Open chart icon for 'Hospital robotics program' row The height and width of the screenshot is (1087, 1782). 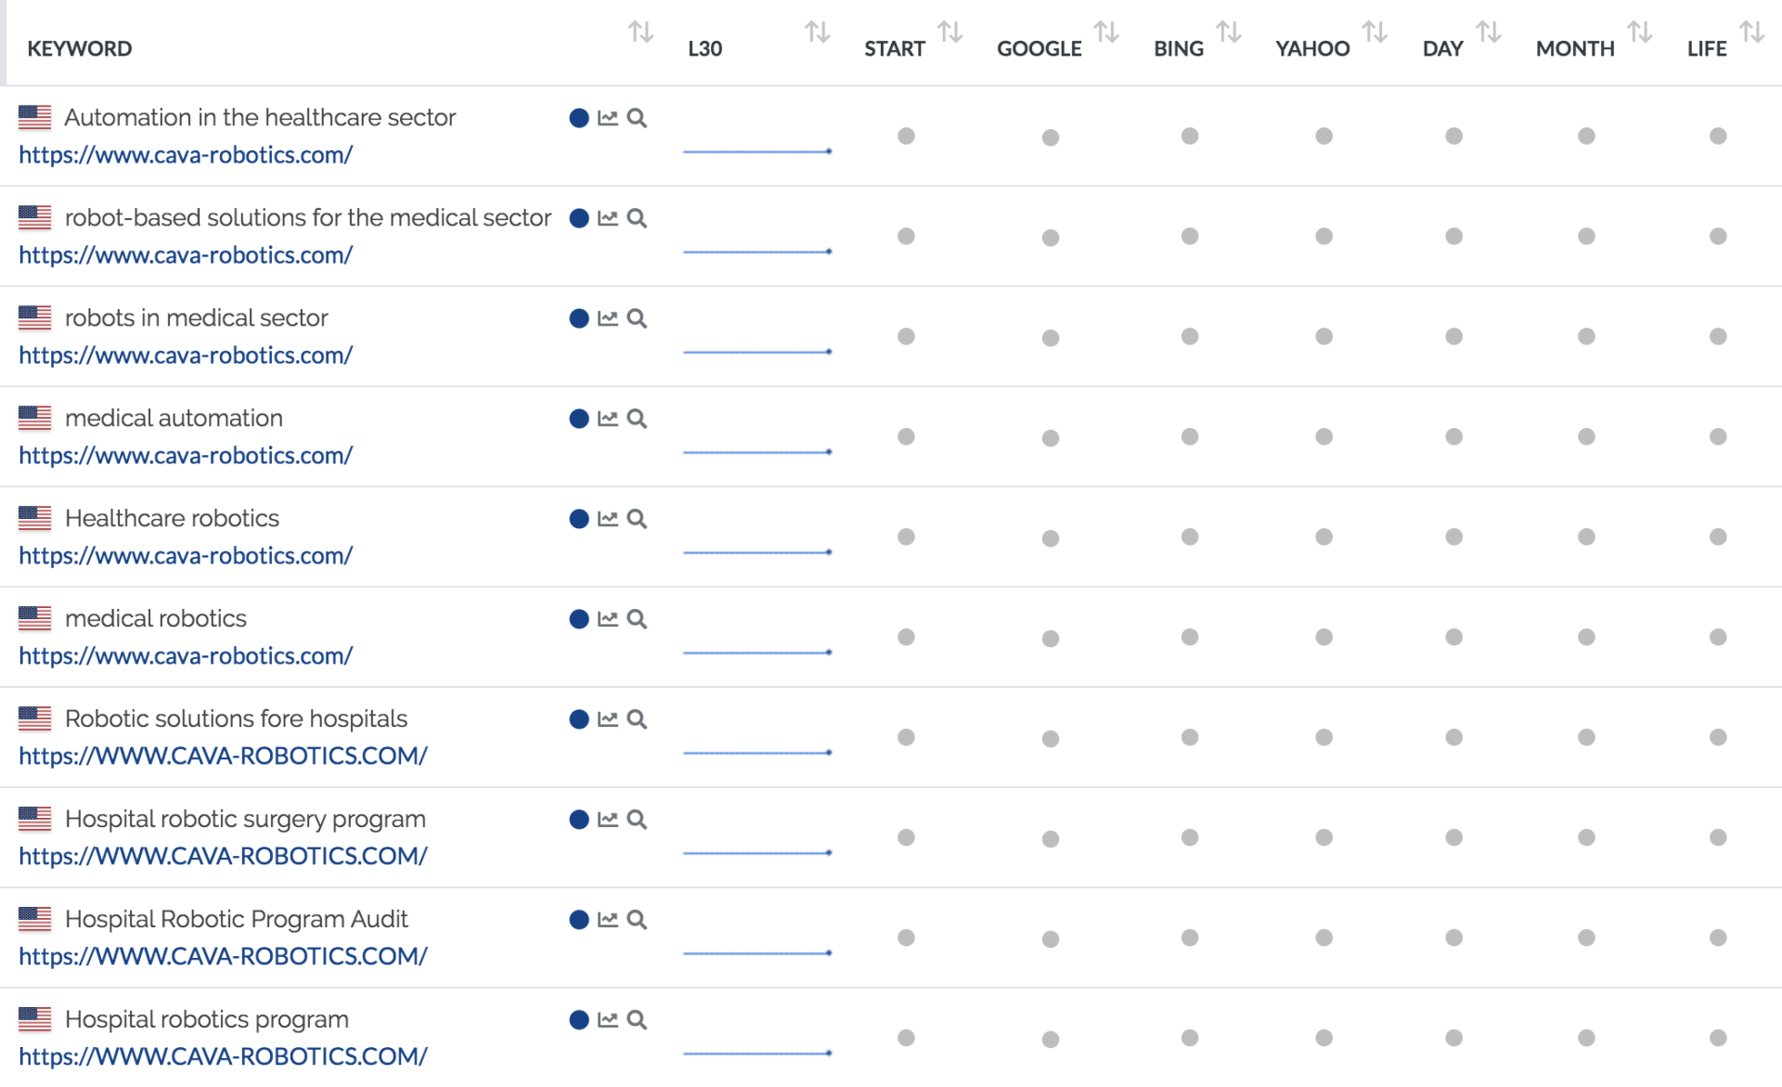[608, 1020]
